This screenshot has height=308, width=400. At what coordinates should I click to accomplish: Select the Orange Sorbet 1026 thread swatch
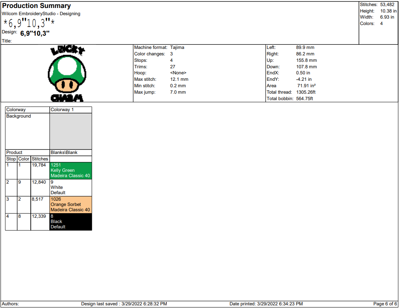tap(71, 204)
